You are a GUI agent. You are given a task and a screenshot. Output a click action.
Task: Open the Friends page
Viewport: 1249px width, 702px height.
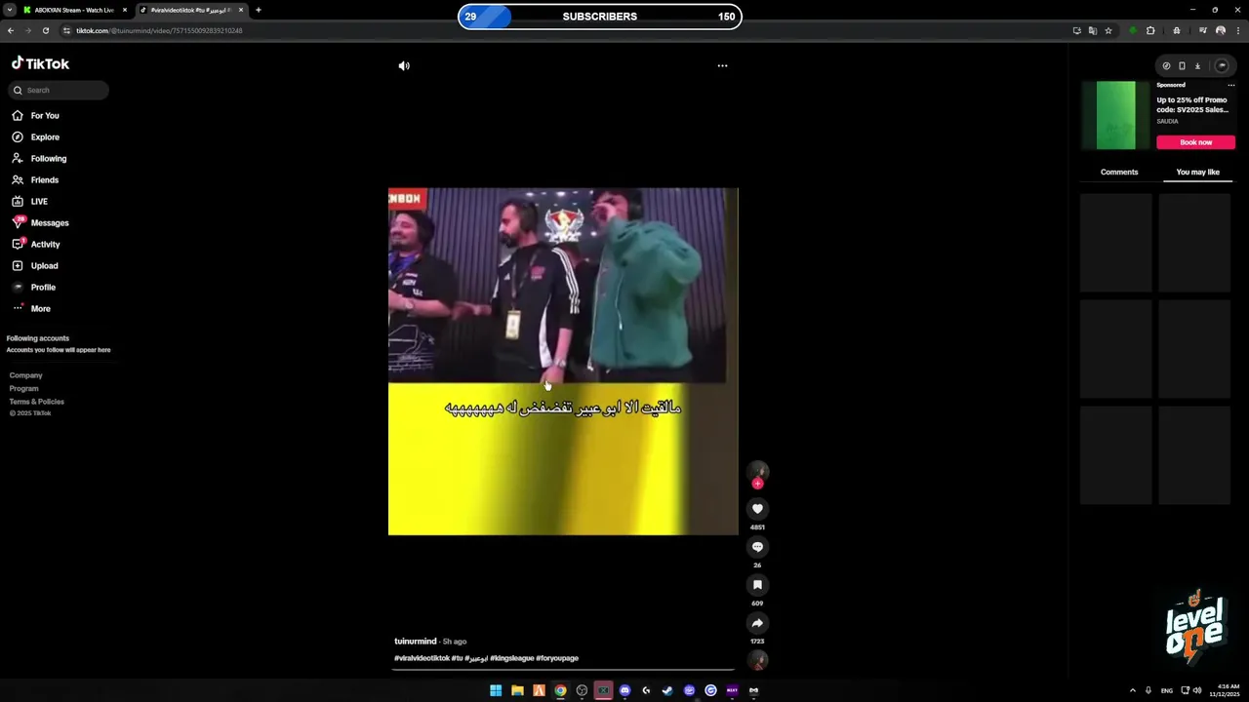click(36, 180)
